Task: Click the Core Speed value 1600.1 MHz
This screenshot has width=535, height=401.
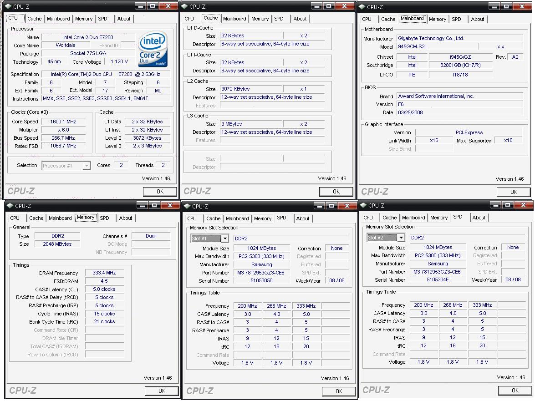Action: [x=63, y=122]
